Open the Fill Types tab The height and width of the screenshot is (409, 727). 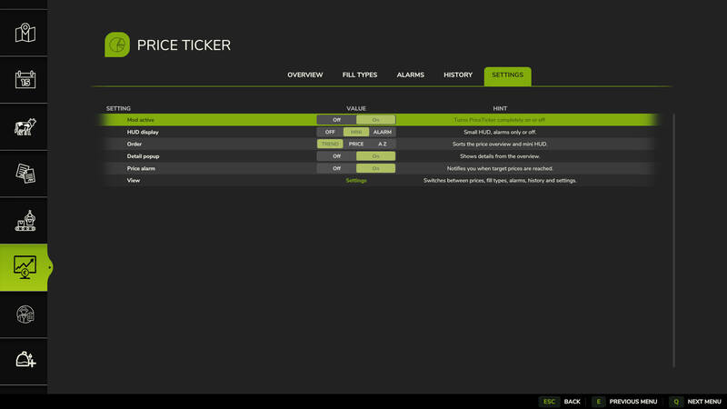point(360,75)
